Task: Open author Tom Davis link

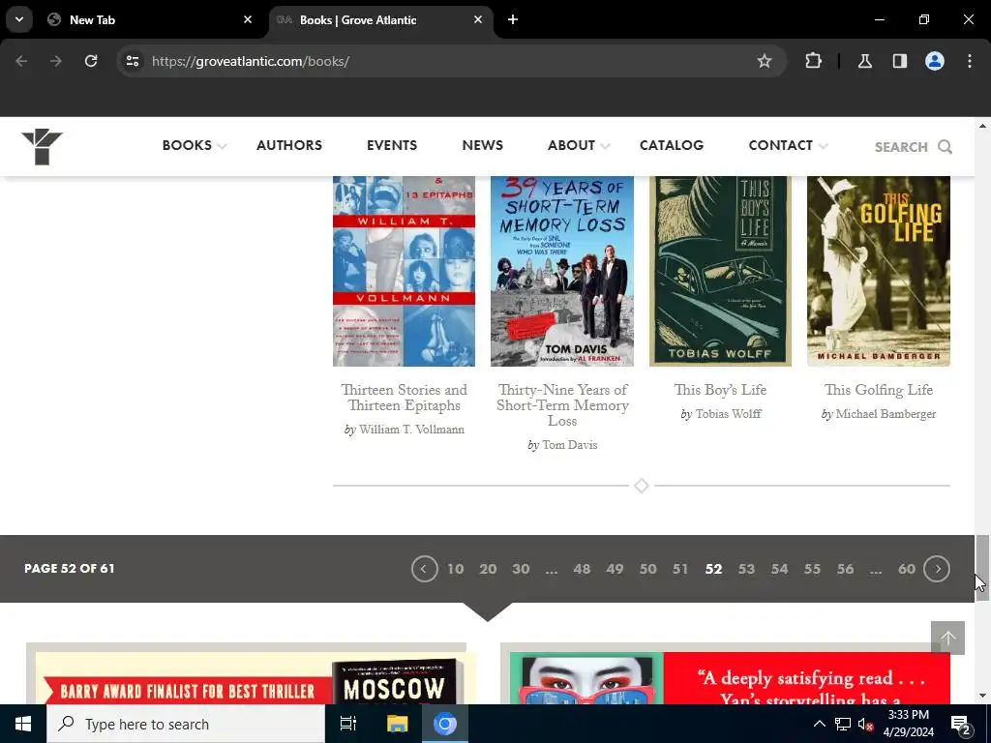Action: click(569, 445)
